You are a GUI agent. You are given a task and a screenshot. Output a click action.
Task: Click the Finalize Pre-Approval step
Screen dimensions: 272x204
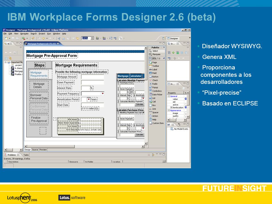pyautogui.click(x=39, y=119)
